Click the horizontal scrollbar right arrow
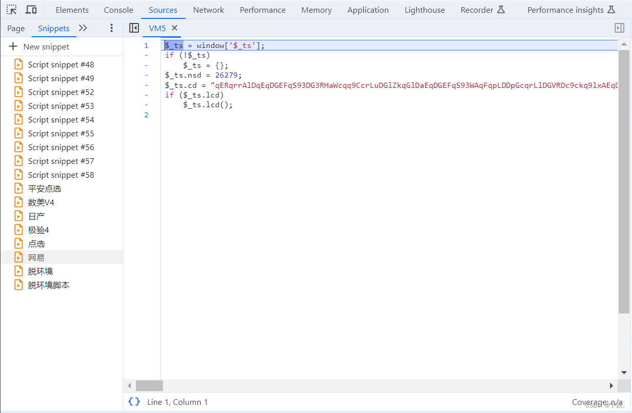 tap(611, 385)
